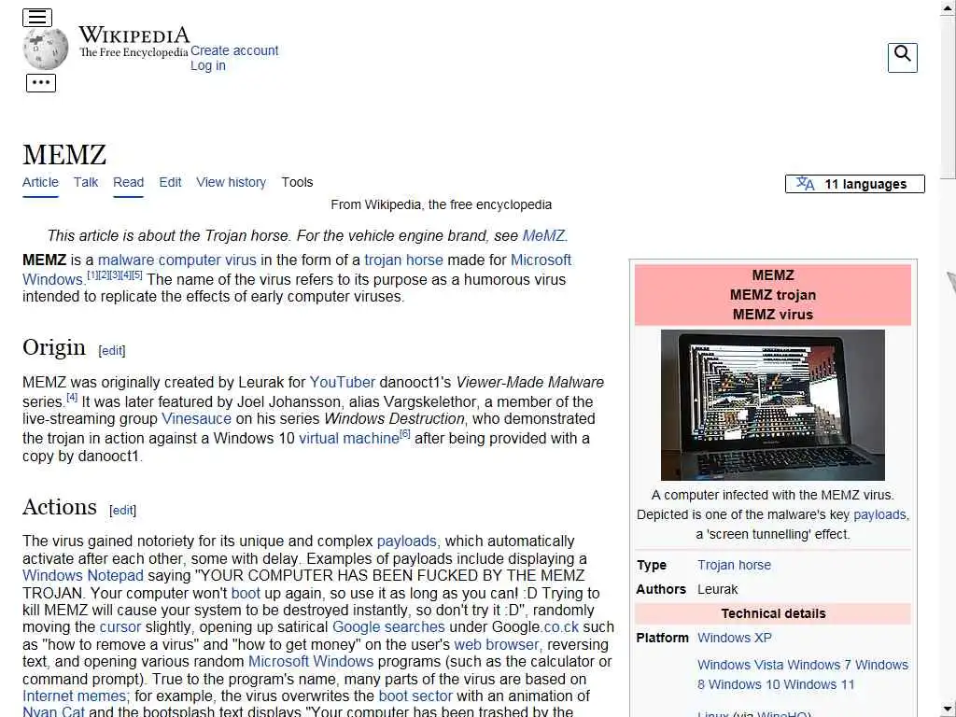956x717 pixels.
Task: Open the Edit tab
Action: [170, 182]
